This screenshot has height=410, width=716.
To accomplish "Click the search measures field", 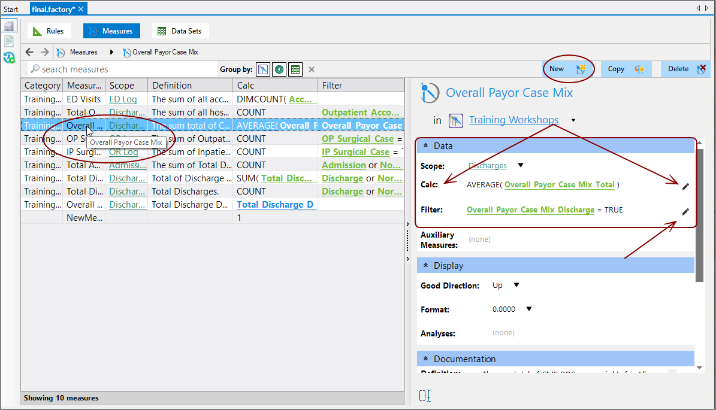I will click(120, 69).
